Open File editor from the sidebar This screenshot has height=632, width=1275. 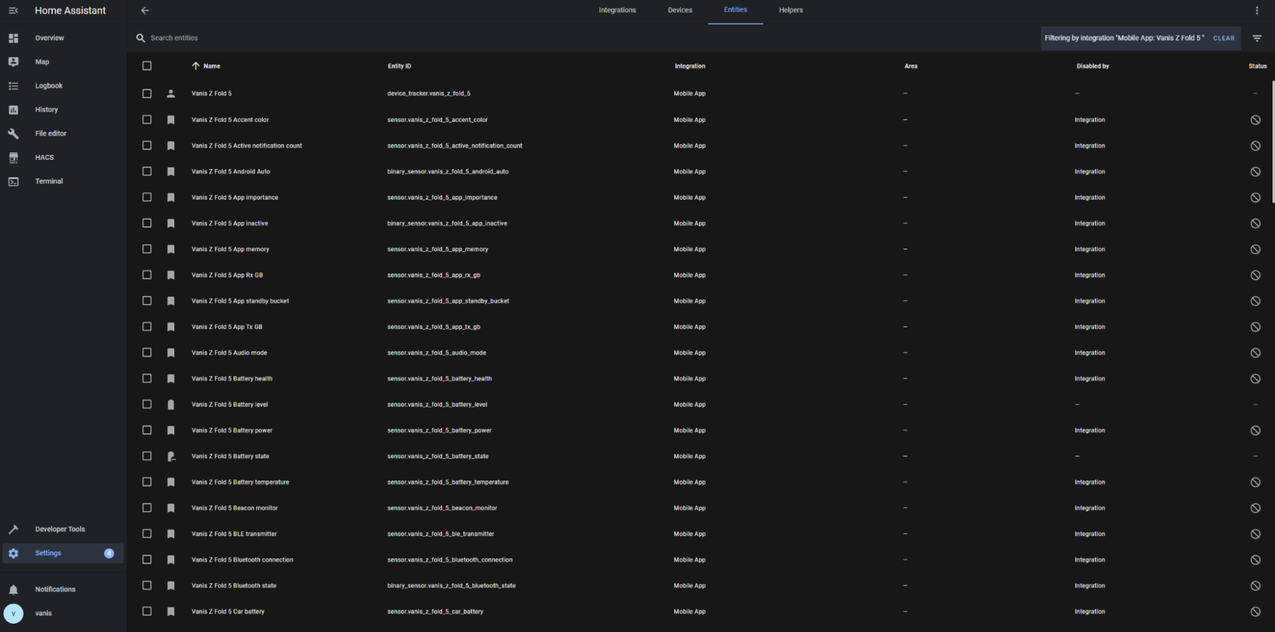50,134
